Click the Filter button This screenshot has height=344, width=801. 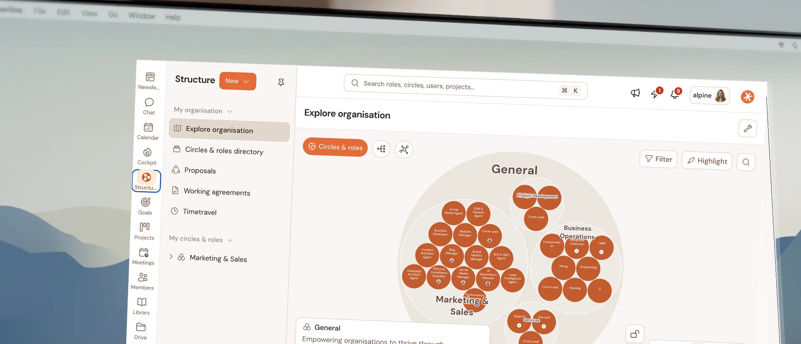click(658, 159)
